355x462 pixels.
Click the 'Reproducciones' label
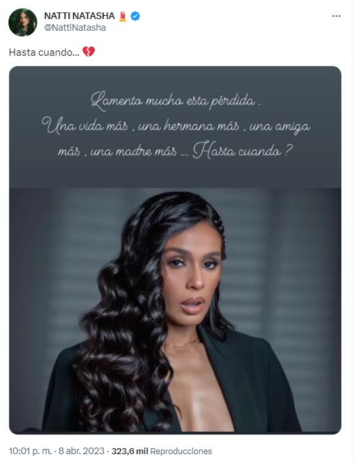pyautogui.click(x=181, y=451)
